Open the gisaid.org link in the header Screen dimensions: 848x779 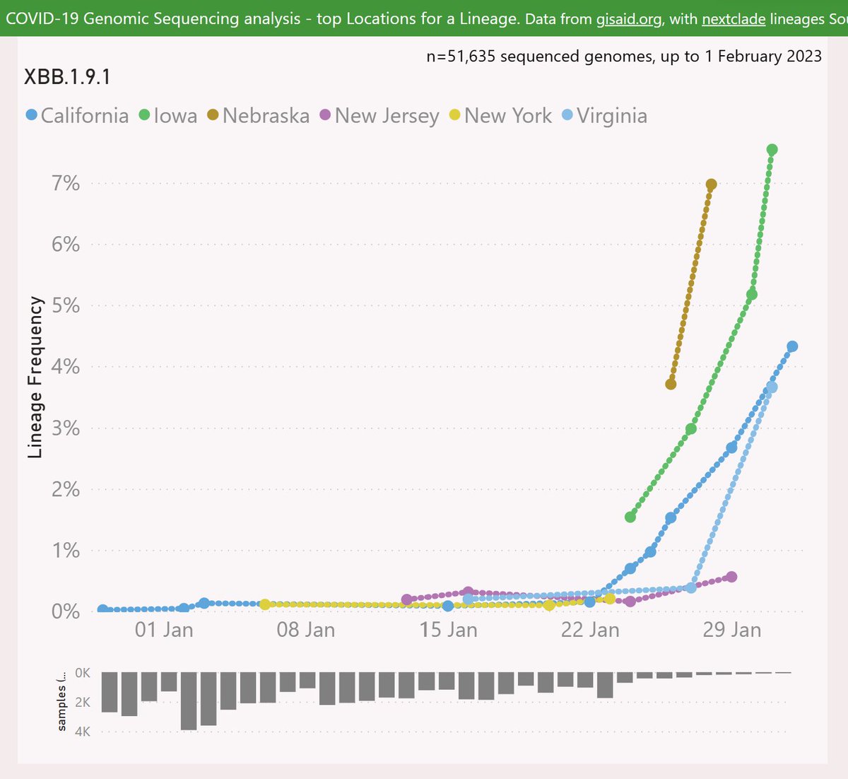[629, 18]
